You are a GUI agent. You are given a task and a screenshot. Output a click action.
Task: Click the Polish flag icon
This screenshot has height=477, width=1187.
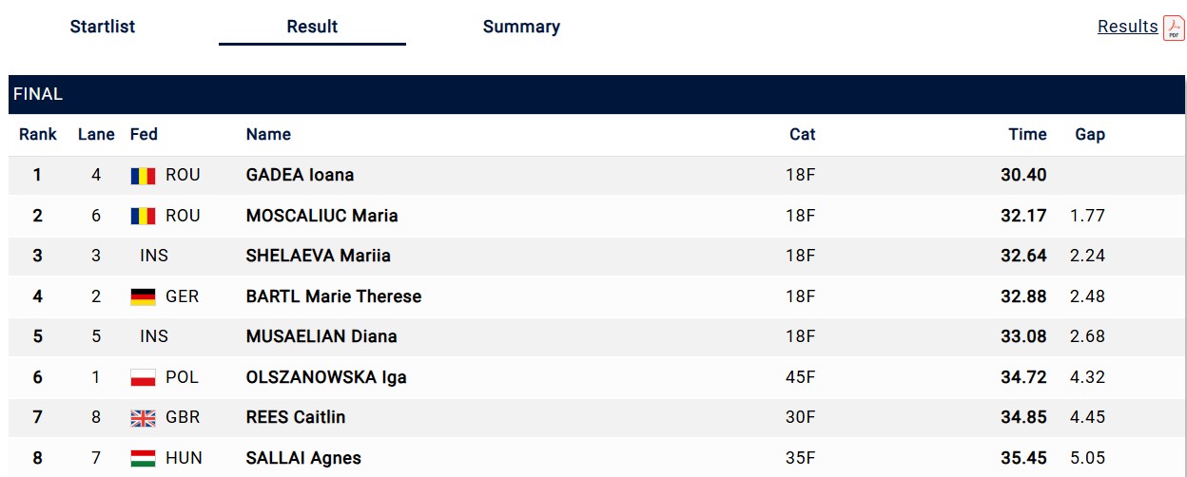coord(143,377)
